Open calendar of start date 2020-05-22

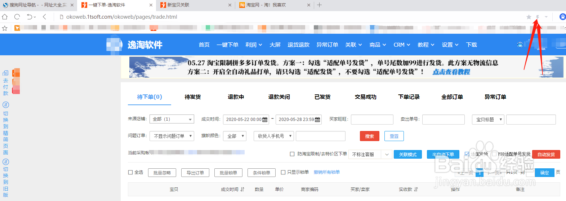265,120
